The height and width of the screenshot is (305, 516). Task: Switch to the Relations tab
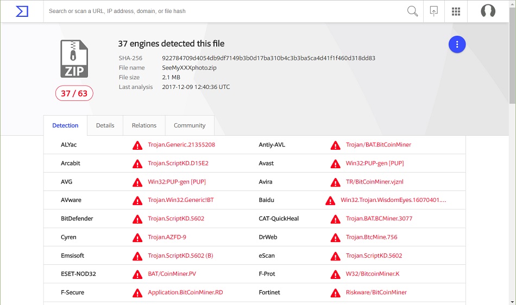pyautogui.click(x=144, y=125)
